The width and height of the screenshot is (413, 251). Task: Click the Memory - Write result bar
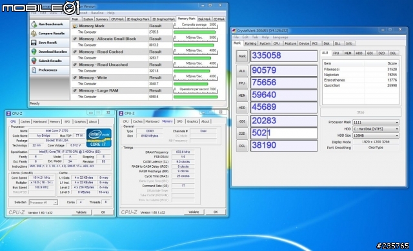(191, 84)
